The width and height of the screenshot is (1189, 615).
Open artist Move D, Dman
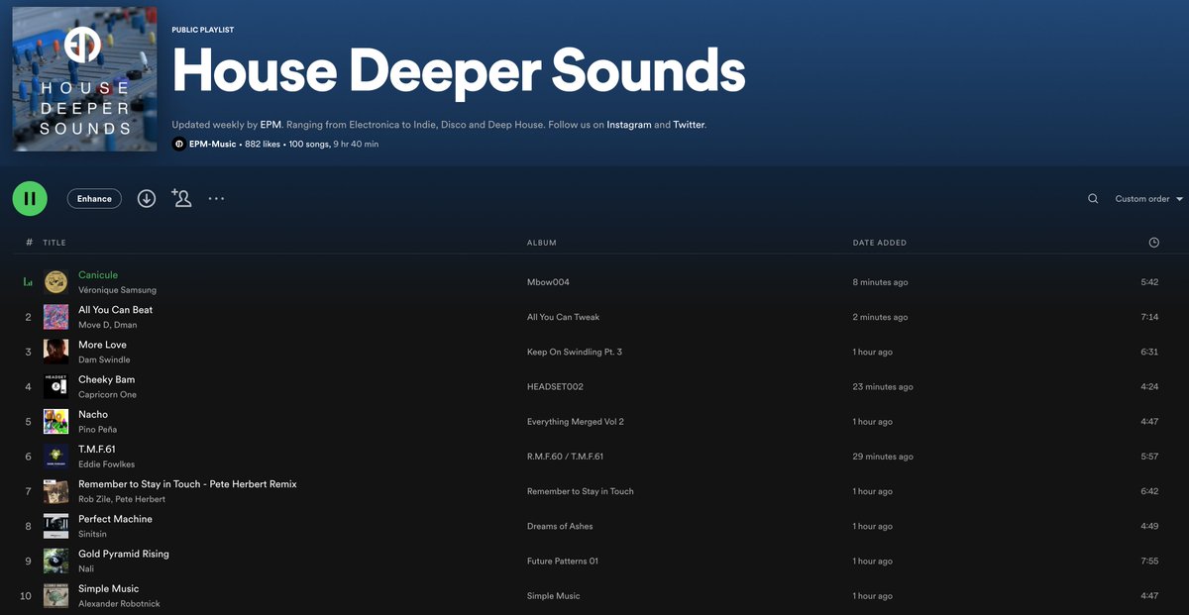pos(108,325)
